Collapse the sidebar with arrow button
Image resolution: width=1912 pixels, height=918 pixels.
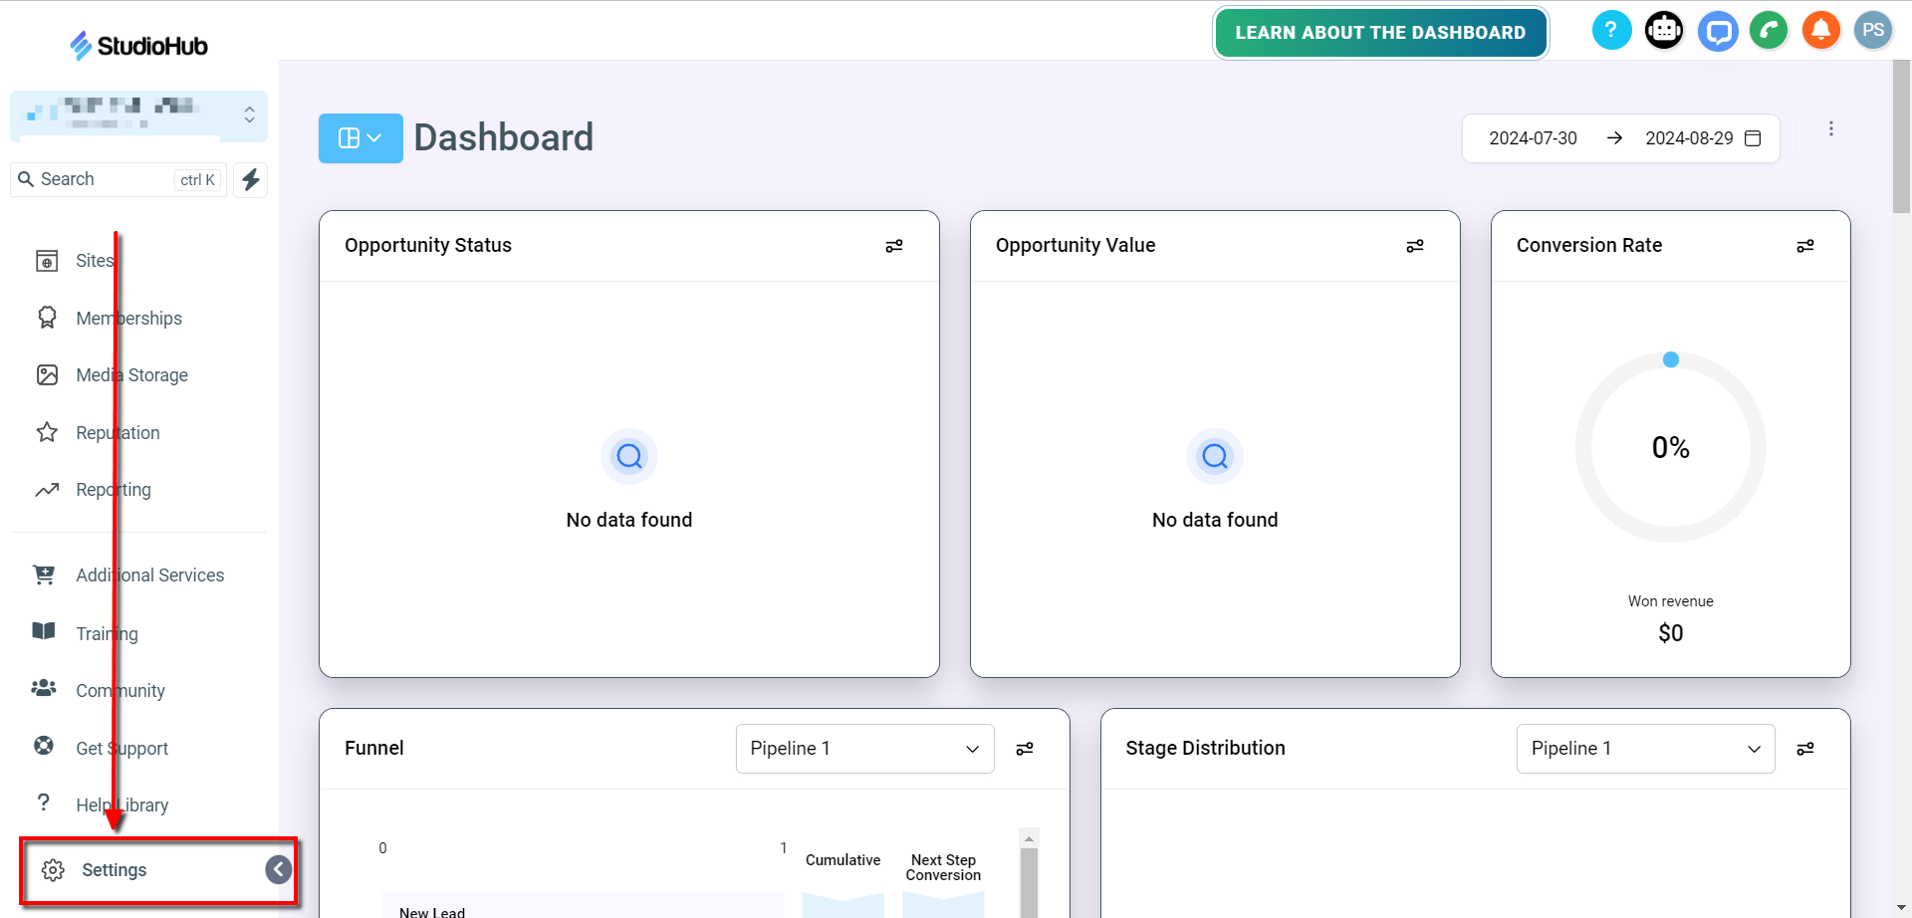tap(279, 870)
